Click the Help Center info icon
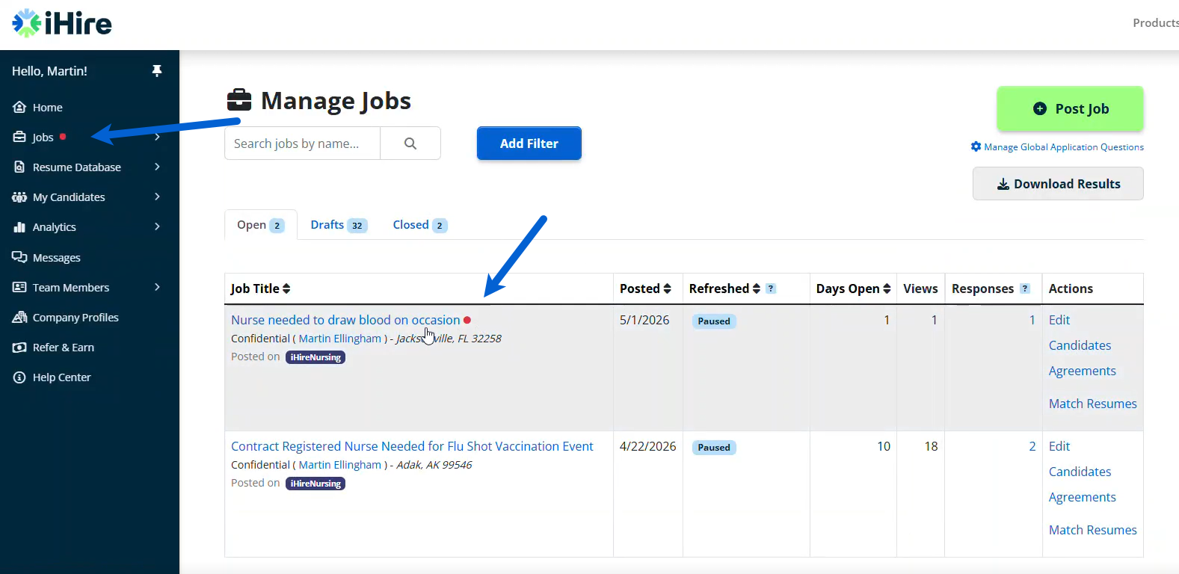The width and height of the screenshot is (1179, 574). tap(19, 377)
